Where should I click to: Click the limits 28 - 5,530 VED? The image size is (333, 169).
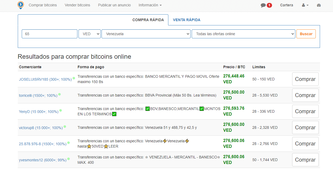[x=265, y=95]
